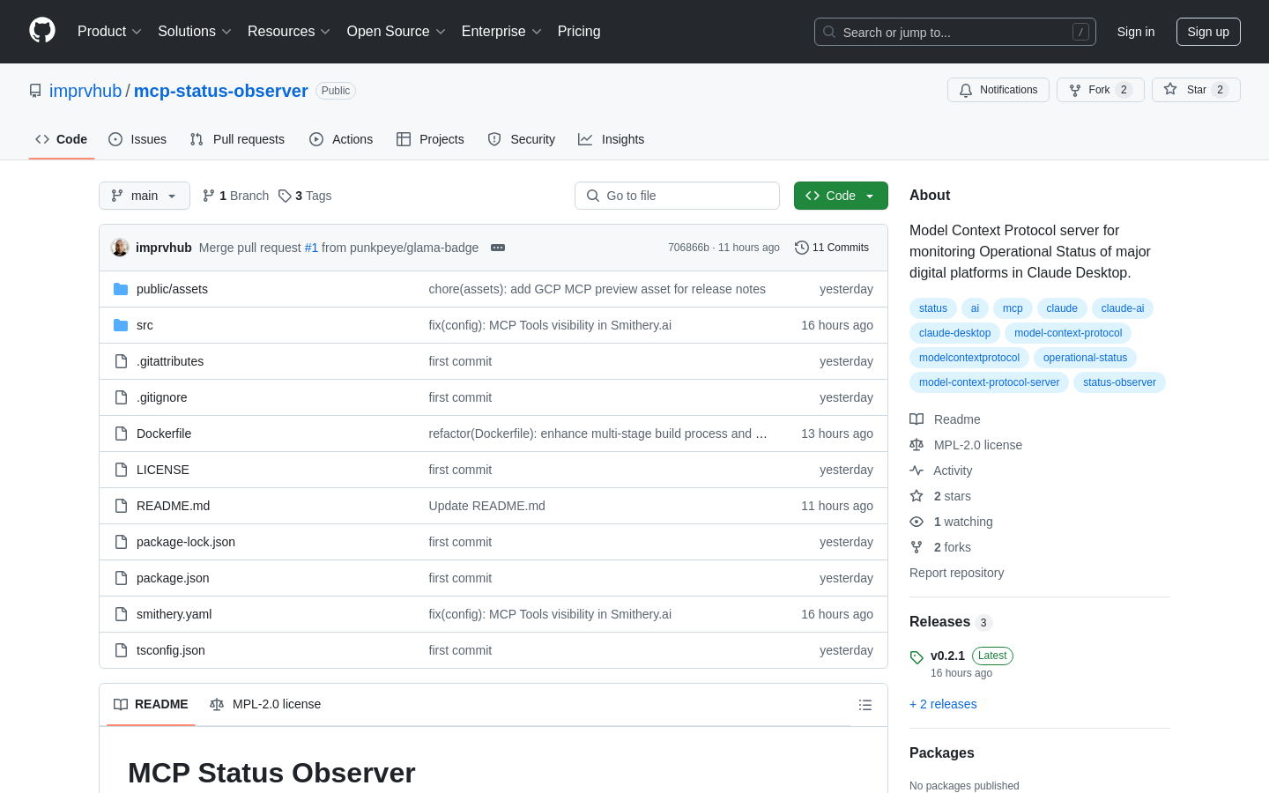Fork the repository
Image resolution: width=1269 pixels, height=793 pixels.
point(1101,90)
